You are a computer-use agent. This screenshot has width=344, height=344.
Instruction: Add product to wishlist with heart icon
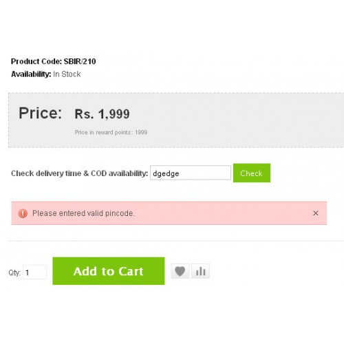[180, 271]
